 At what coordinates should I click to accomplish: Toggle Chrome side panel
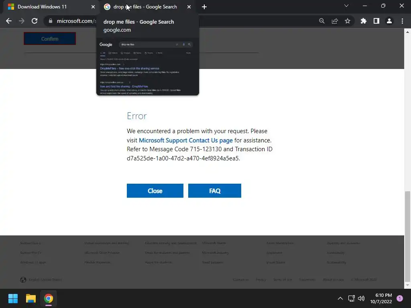(376, 21)
